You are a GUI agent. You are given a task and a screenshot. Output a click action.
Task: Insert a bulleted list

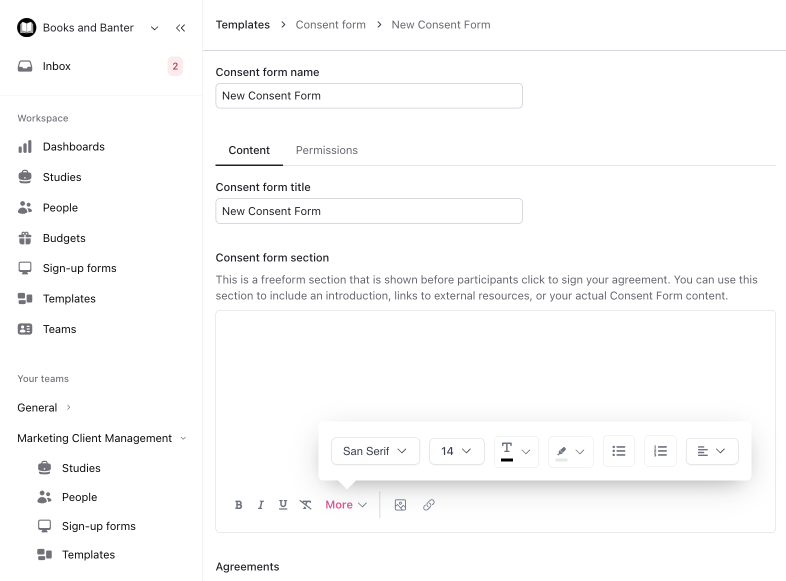coord(618,451)
